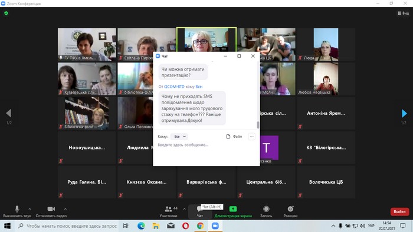
Task: Open the Вид view menu
Action: click(x=403, y=13)
